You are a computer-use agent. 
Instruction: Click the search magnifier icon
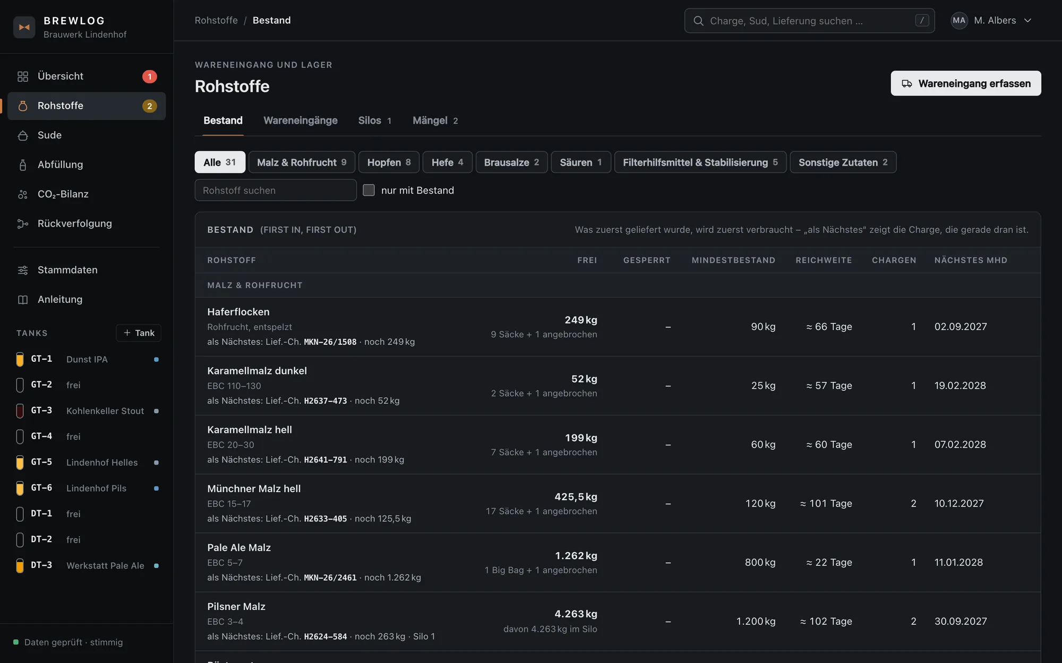point(698,21)
